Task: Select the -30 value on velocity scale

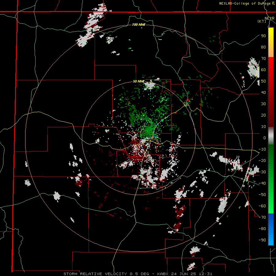Action: coord(262,172)
